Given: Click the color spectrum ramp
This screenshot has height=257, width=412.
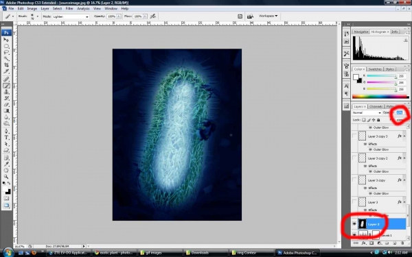Looking at the screenshot, I should point(380,97).
